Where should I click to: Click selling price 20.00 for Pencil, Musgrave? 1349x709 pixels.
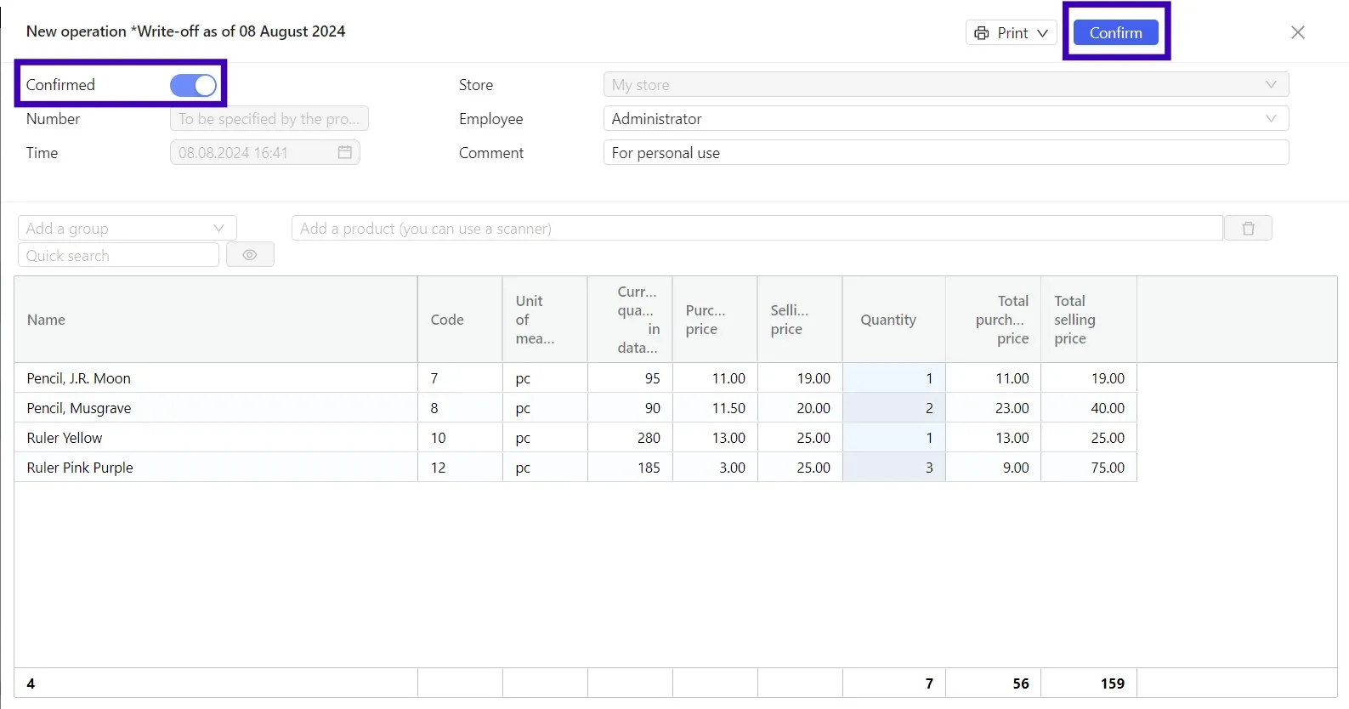pyautogui.click(x=800, y=408)
